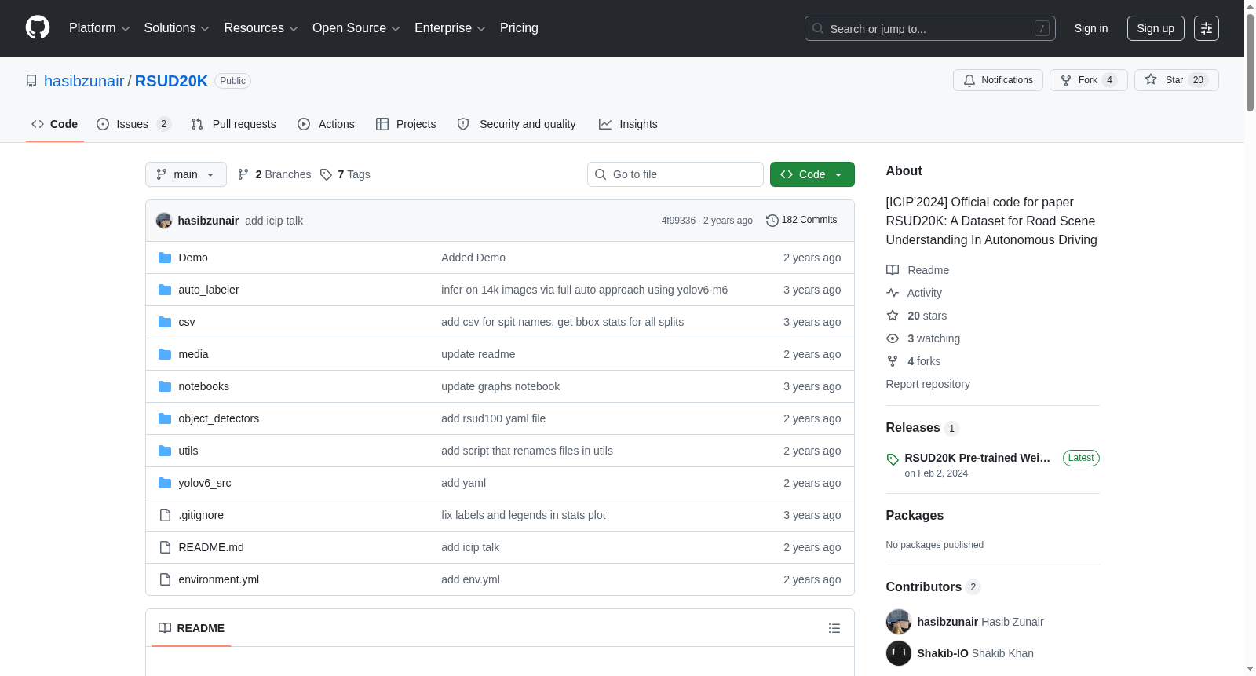The width and height of the screenshot is (1256, 676).
Task: Open the RSUD20K repository name link
Action: [x=171, y=81]
